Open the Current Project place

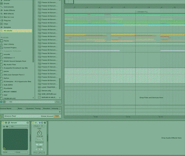pyautogui.click(x=10, y=48)
